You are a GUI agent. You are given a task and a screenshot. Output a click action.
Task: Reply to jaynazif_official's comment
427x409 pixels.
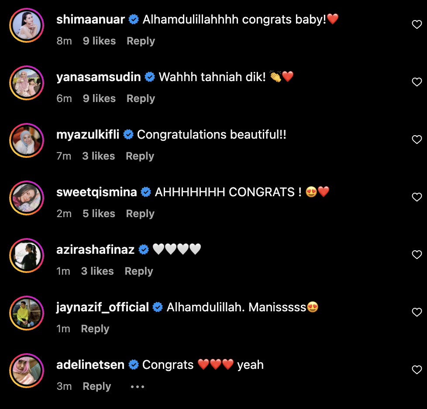click(95, 329)
